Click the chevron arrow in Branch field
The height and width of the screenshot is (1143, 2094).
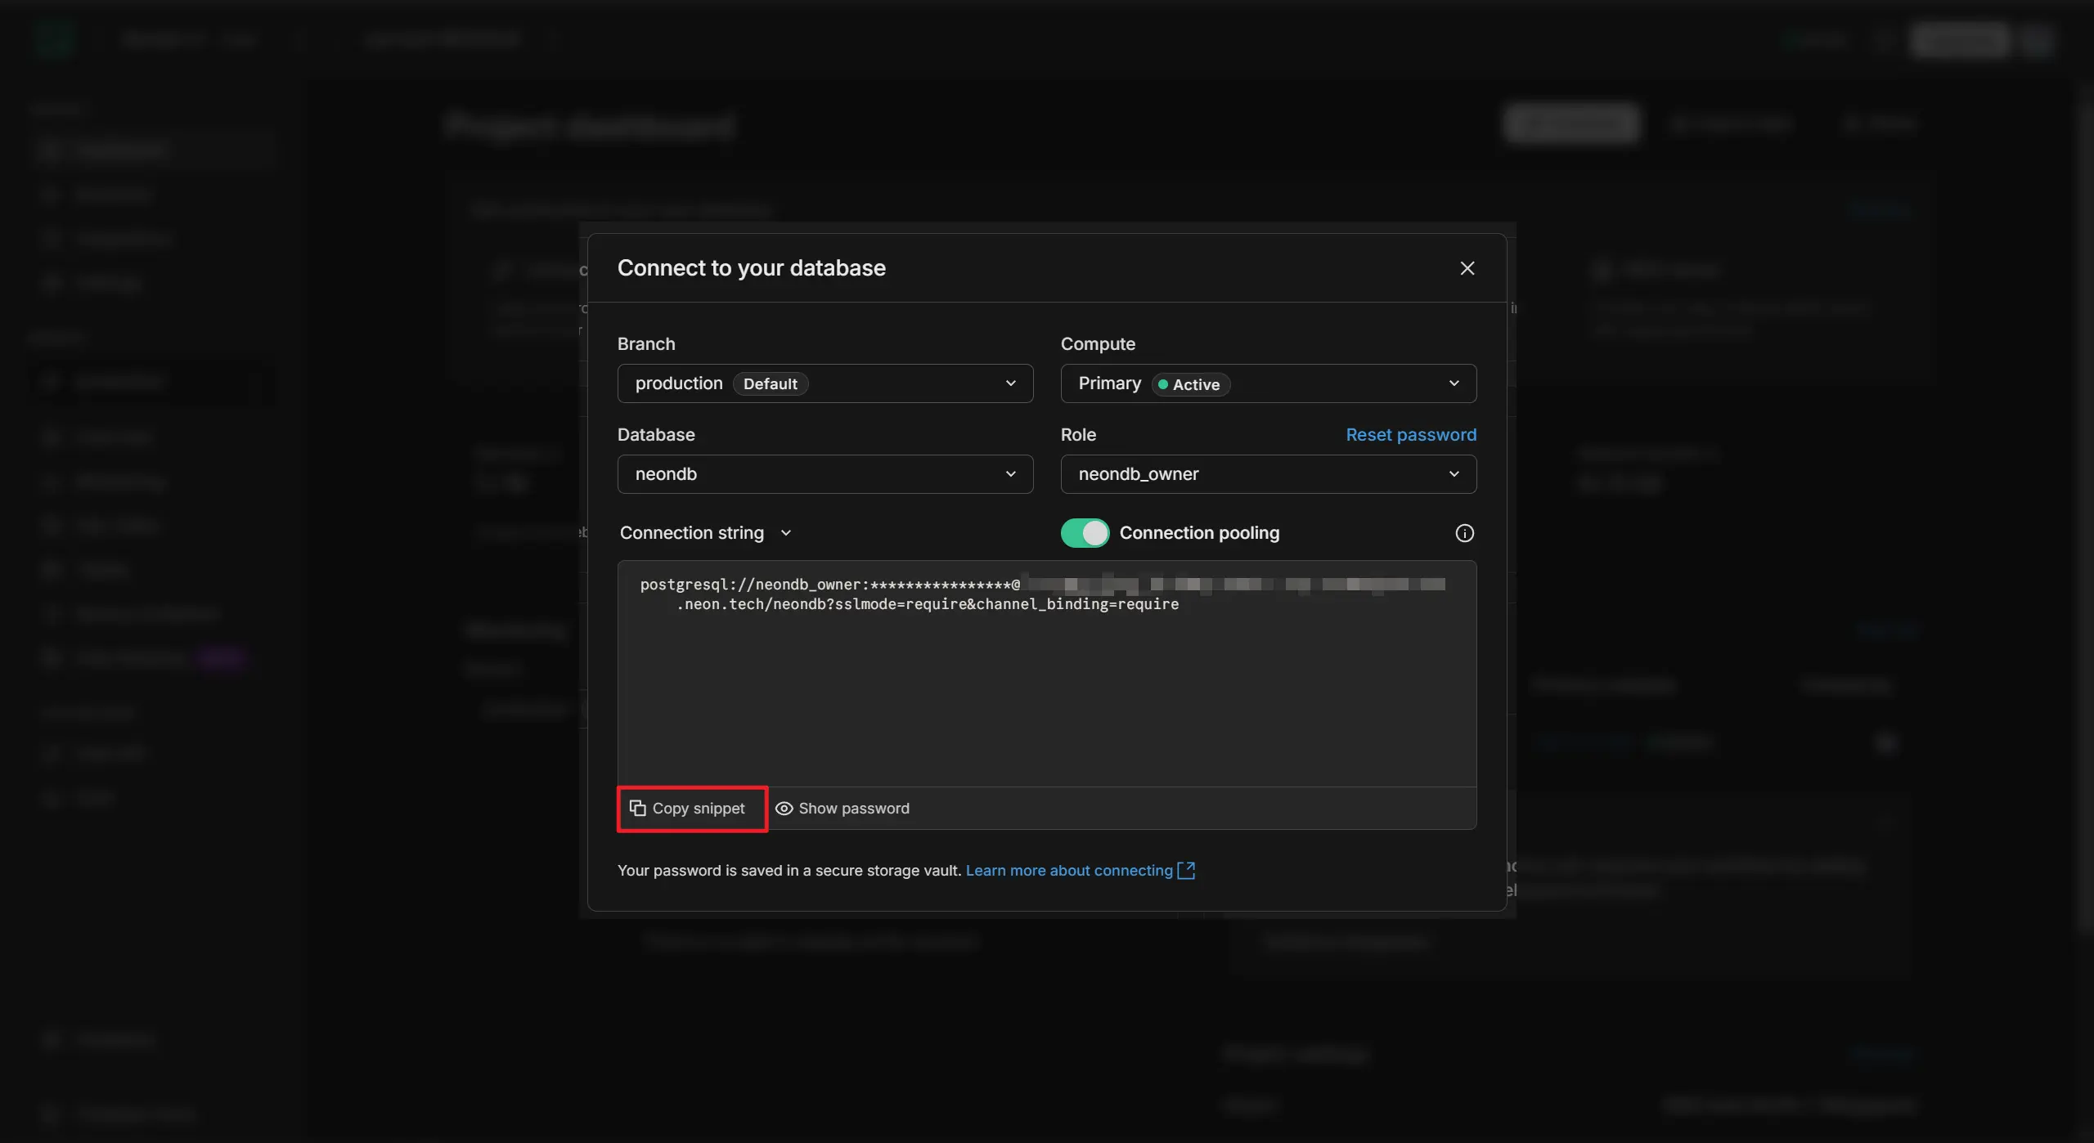[x=1010, y=383]
